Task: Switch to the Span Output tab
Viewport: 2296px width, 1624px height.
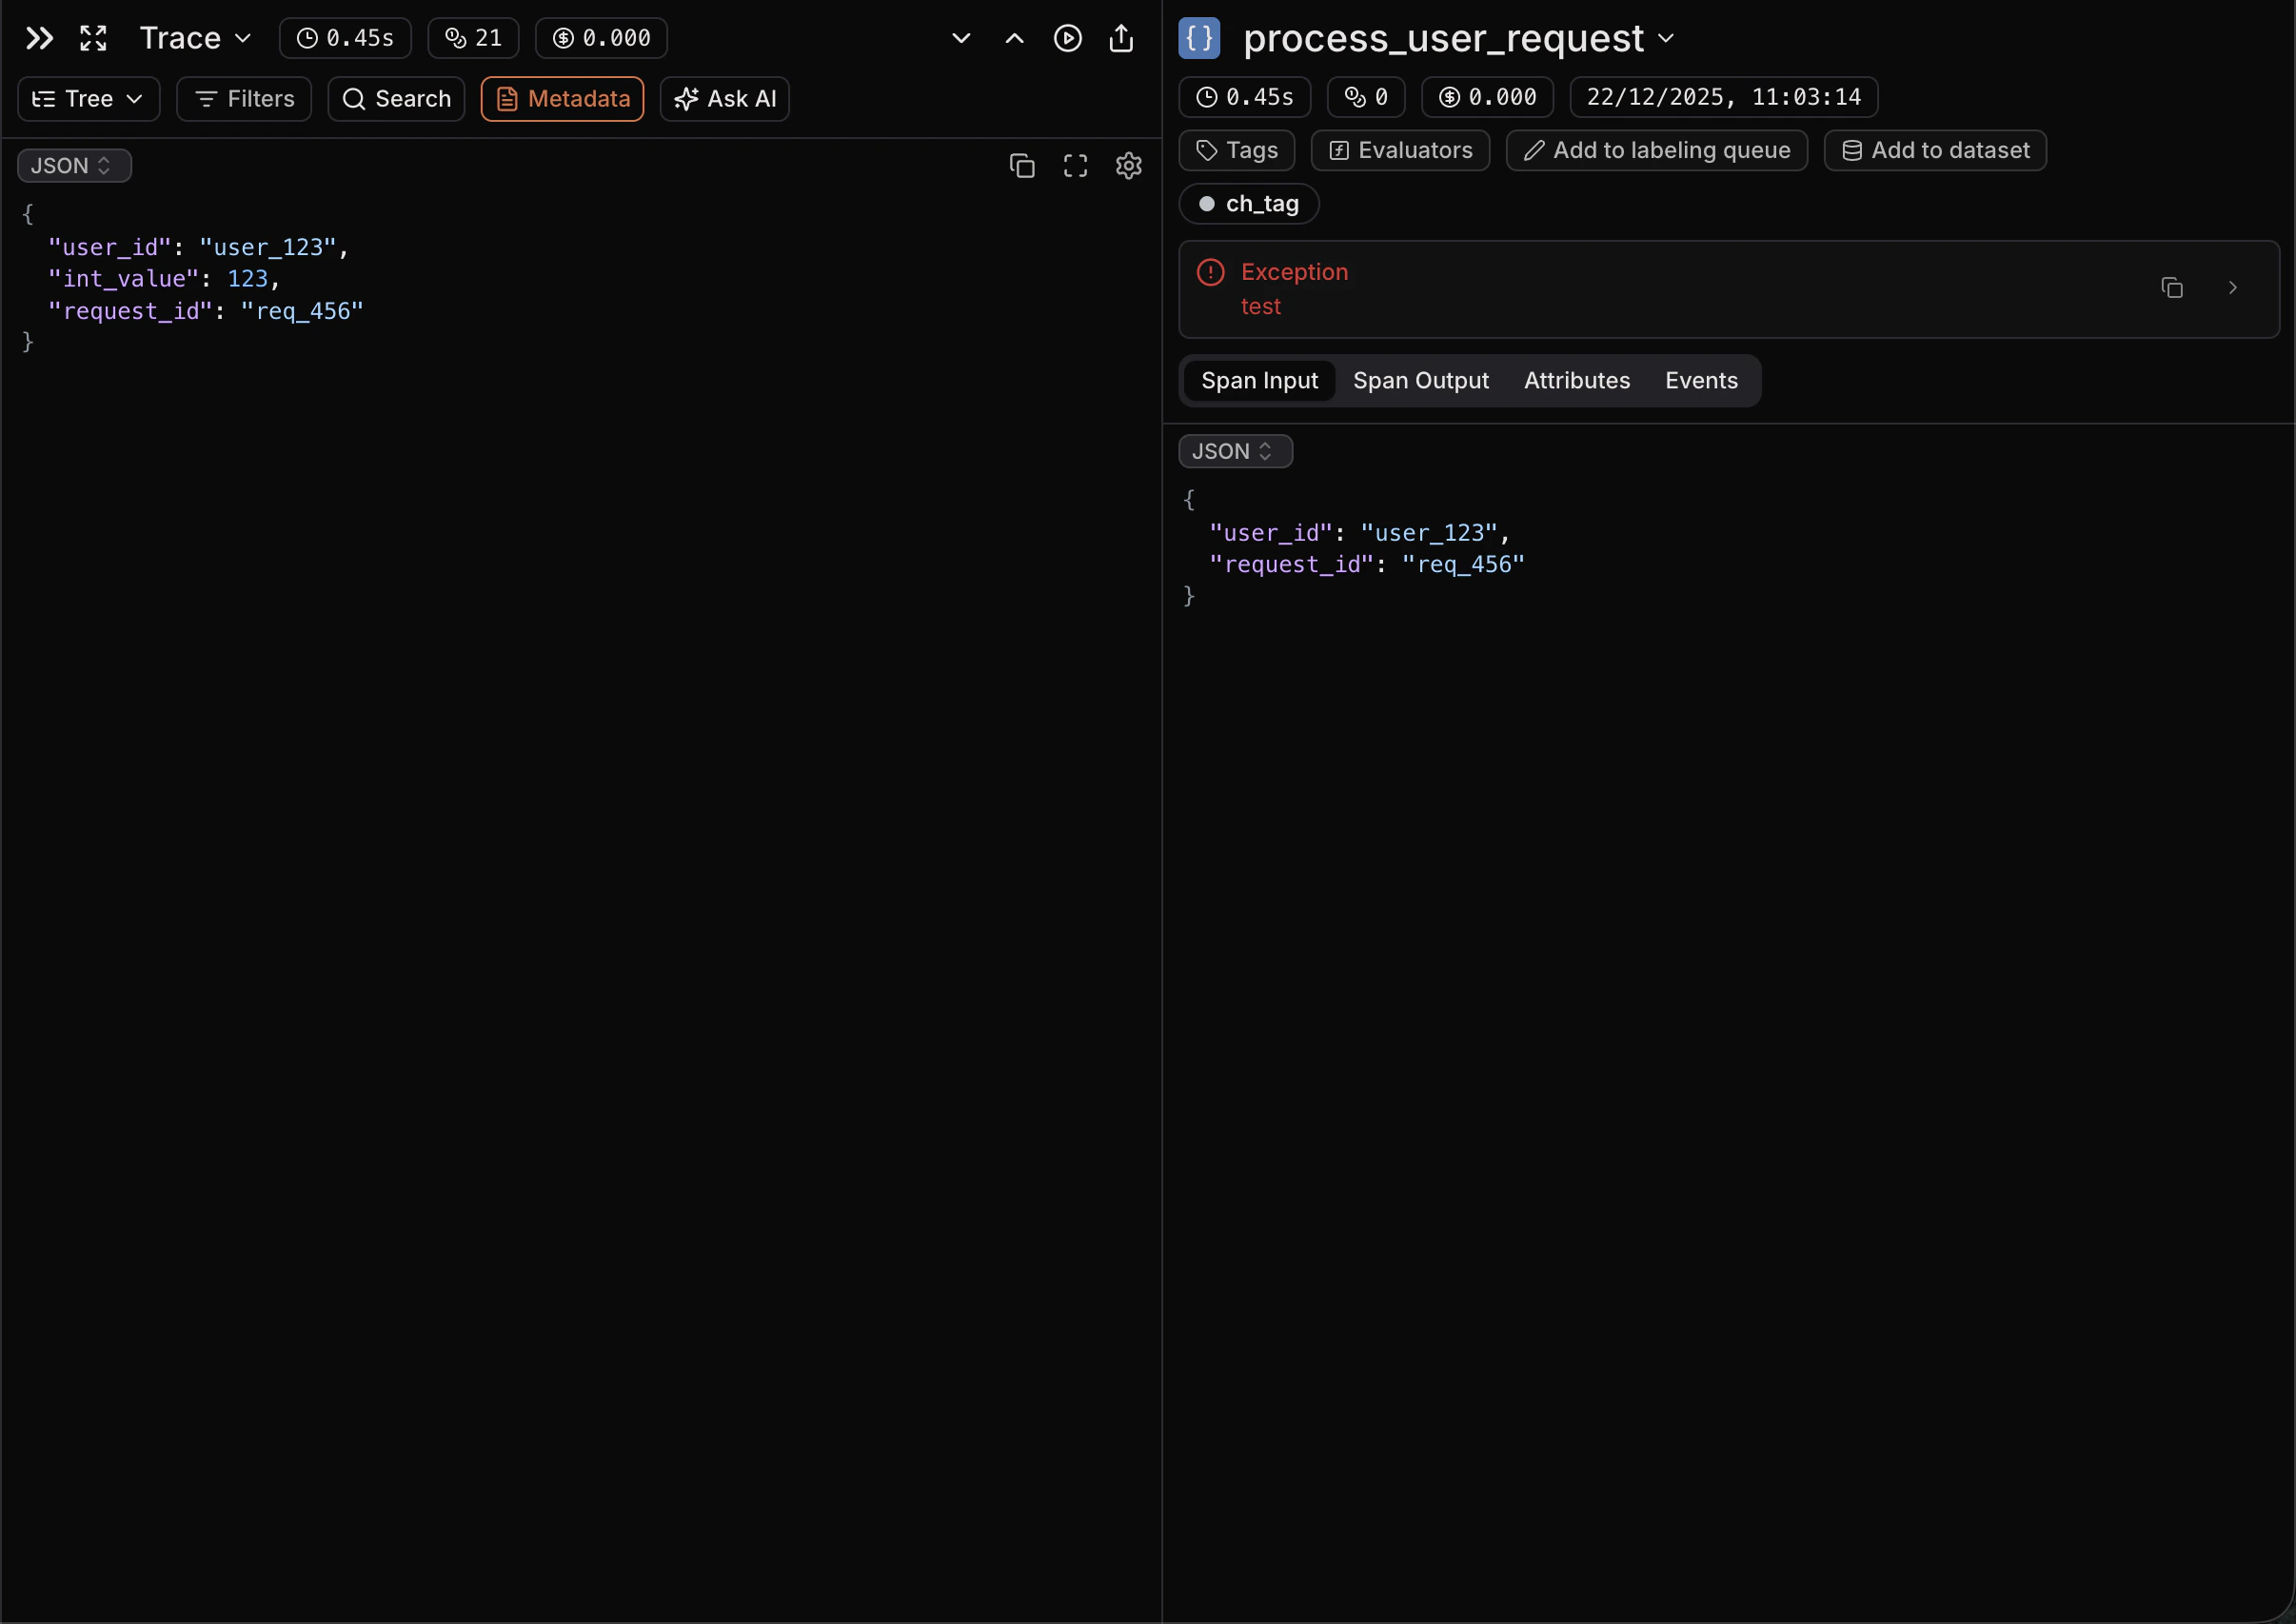Action: coord(1421,380)
